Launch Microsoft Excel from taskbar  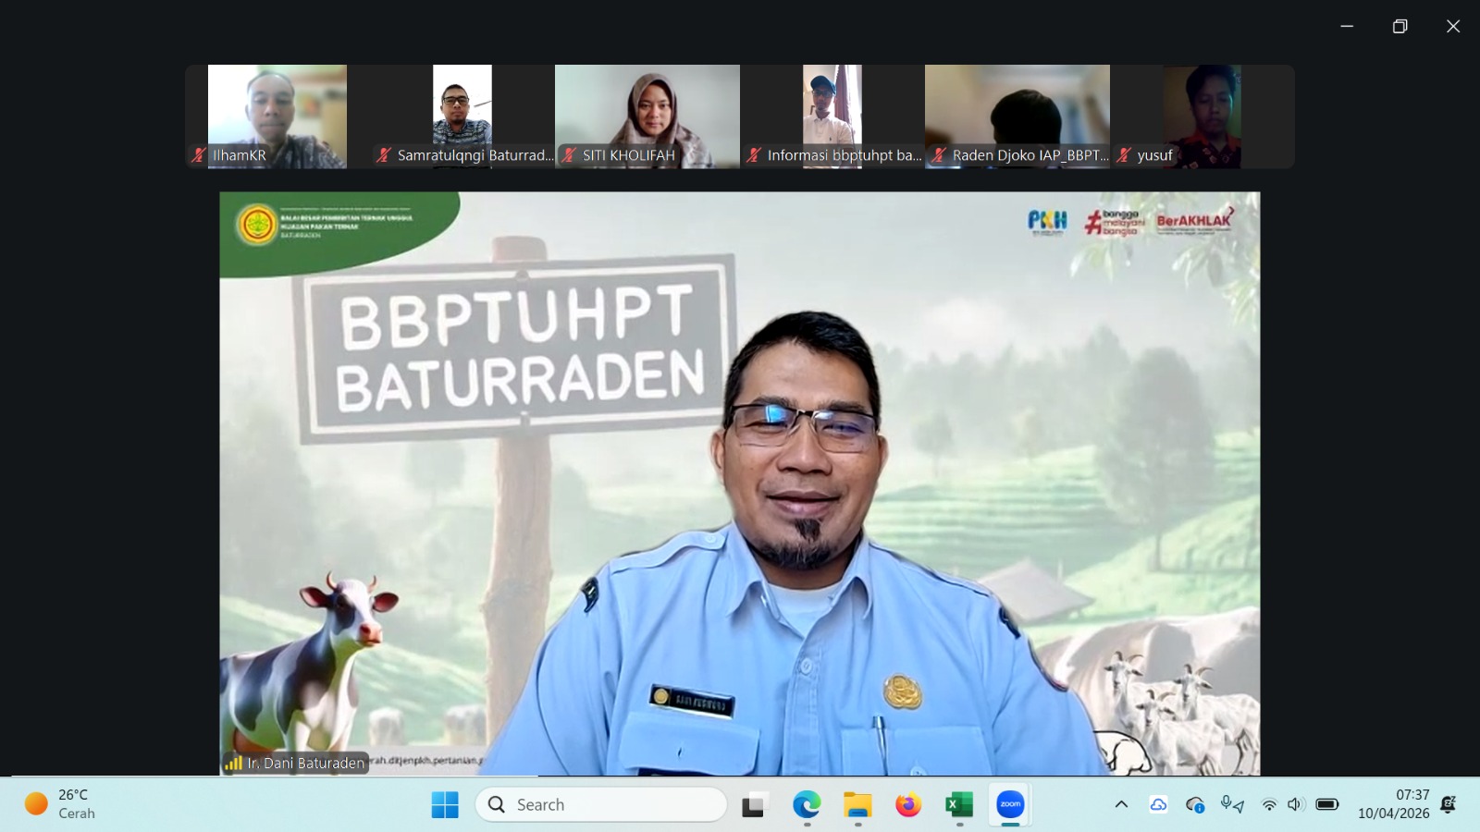(x=959, y=805)
